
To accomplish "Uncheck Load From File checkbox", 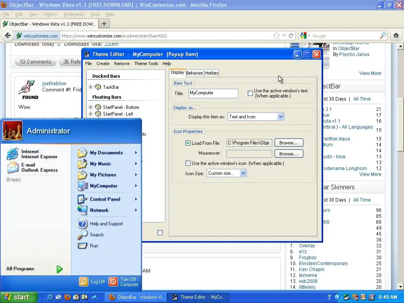I will tap(188, 143).
